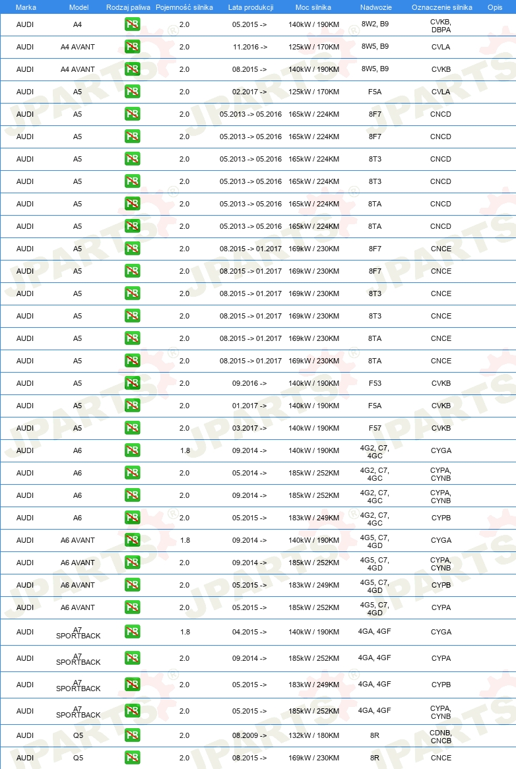Image resolution: width=516 pixels, height=769 pixels.
Task: Click the Marka column header
Action: pos(26,7)
